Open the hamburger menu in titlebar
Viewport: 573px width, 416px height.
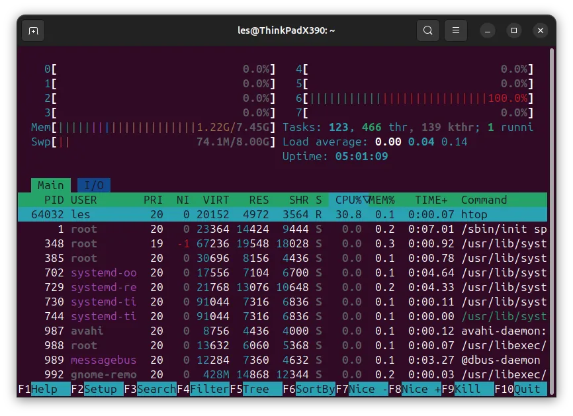point(456,30)
